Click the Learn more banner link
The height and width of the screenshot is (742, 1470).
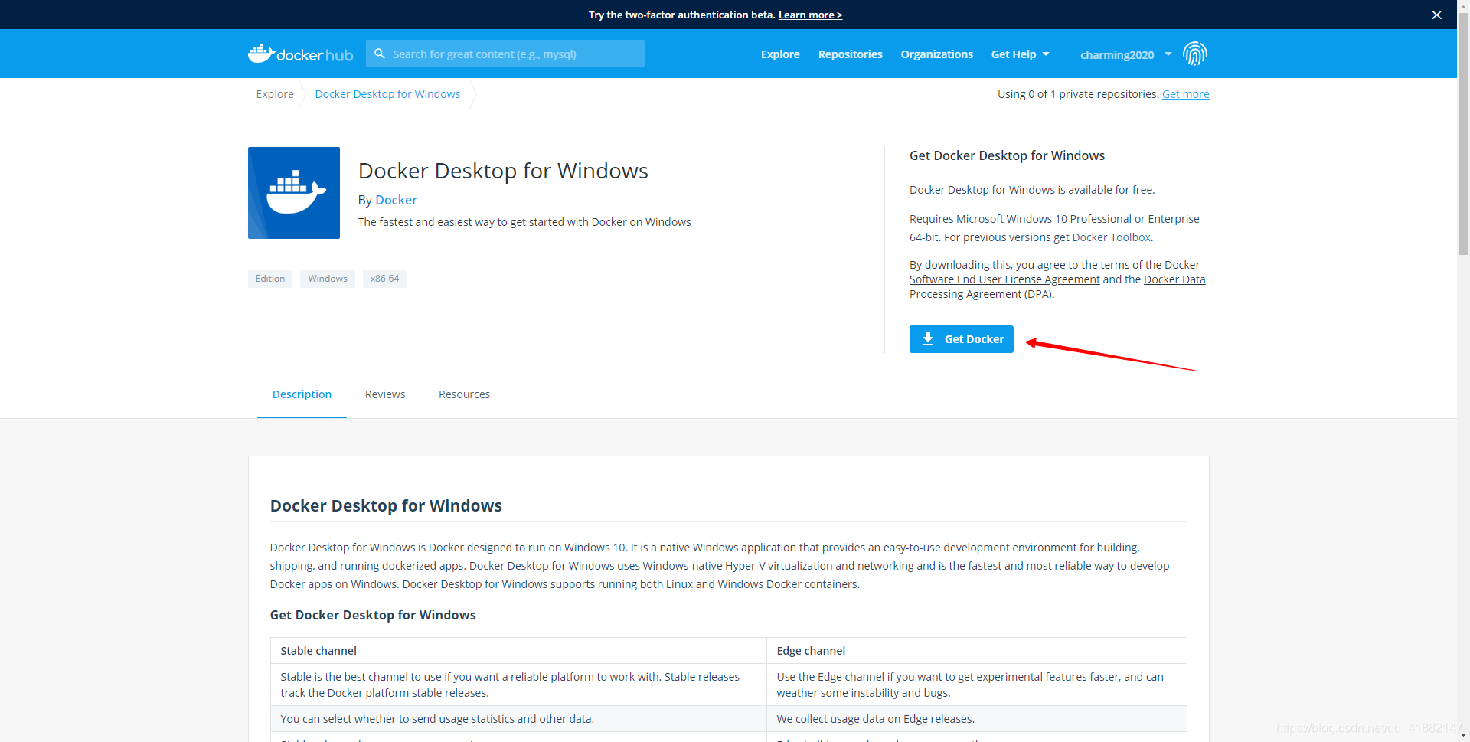[810, 15]
